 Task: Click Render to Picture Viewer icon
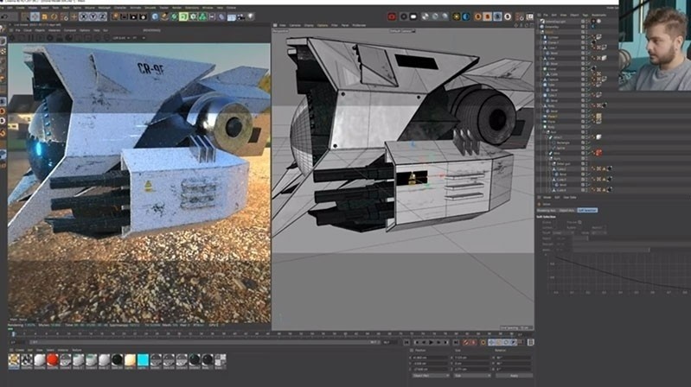[133, 16]
